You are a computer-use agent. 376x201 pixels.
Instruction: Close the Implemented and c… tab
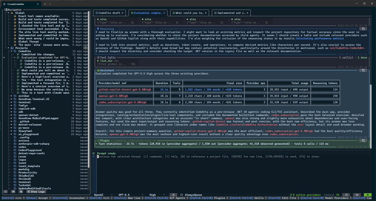(x=248, y=13)
